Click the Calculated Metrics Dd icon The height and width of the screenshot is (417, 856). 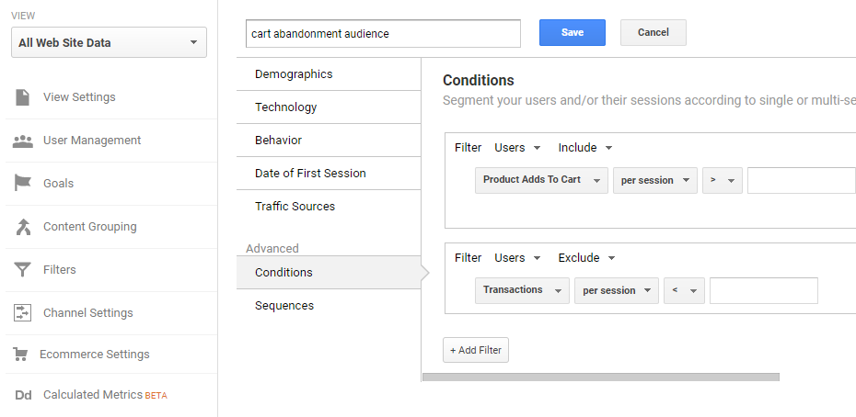(x=23, y=395)
